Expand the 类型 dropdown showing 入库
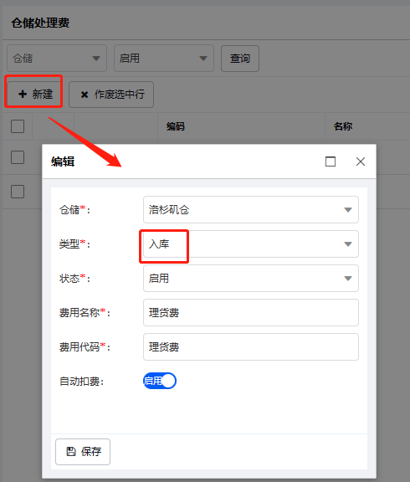Viewport: 410px width, 482px height. [x=251, y=244]
